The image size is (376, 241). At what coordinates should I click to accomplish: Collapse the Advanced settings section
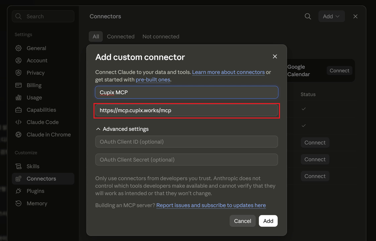[x=122, y=129]
